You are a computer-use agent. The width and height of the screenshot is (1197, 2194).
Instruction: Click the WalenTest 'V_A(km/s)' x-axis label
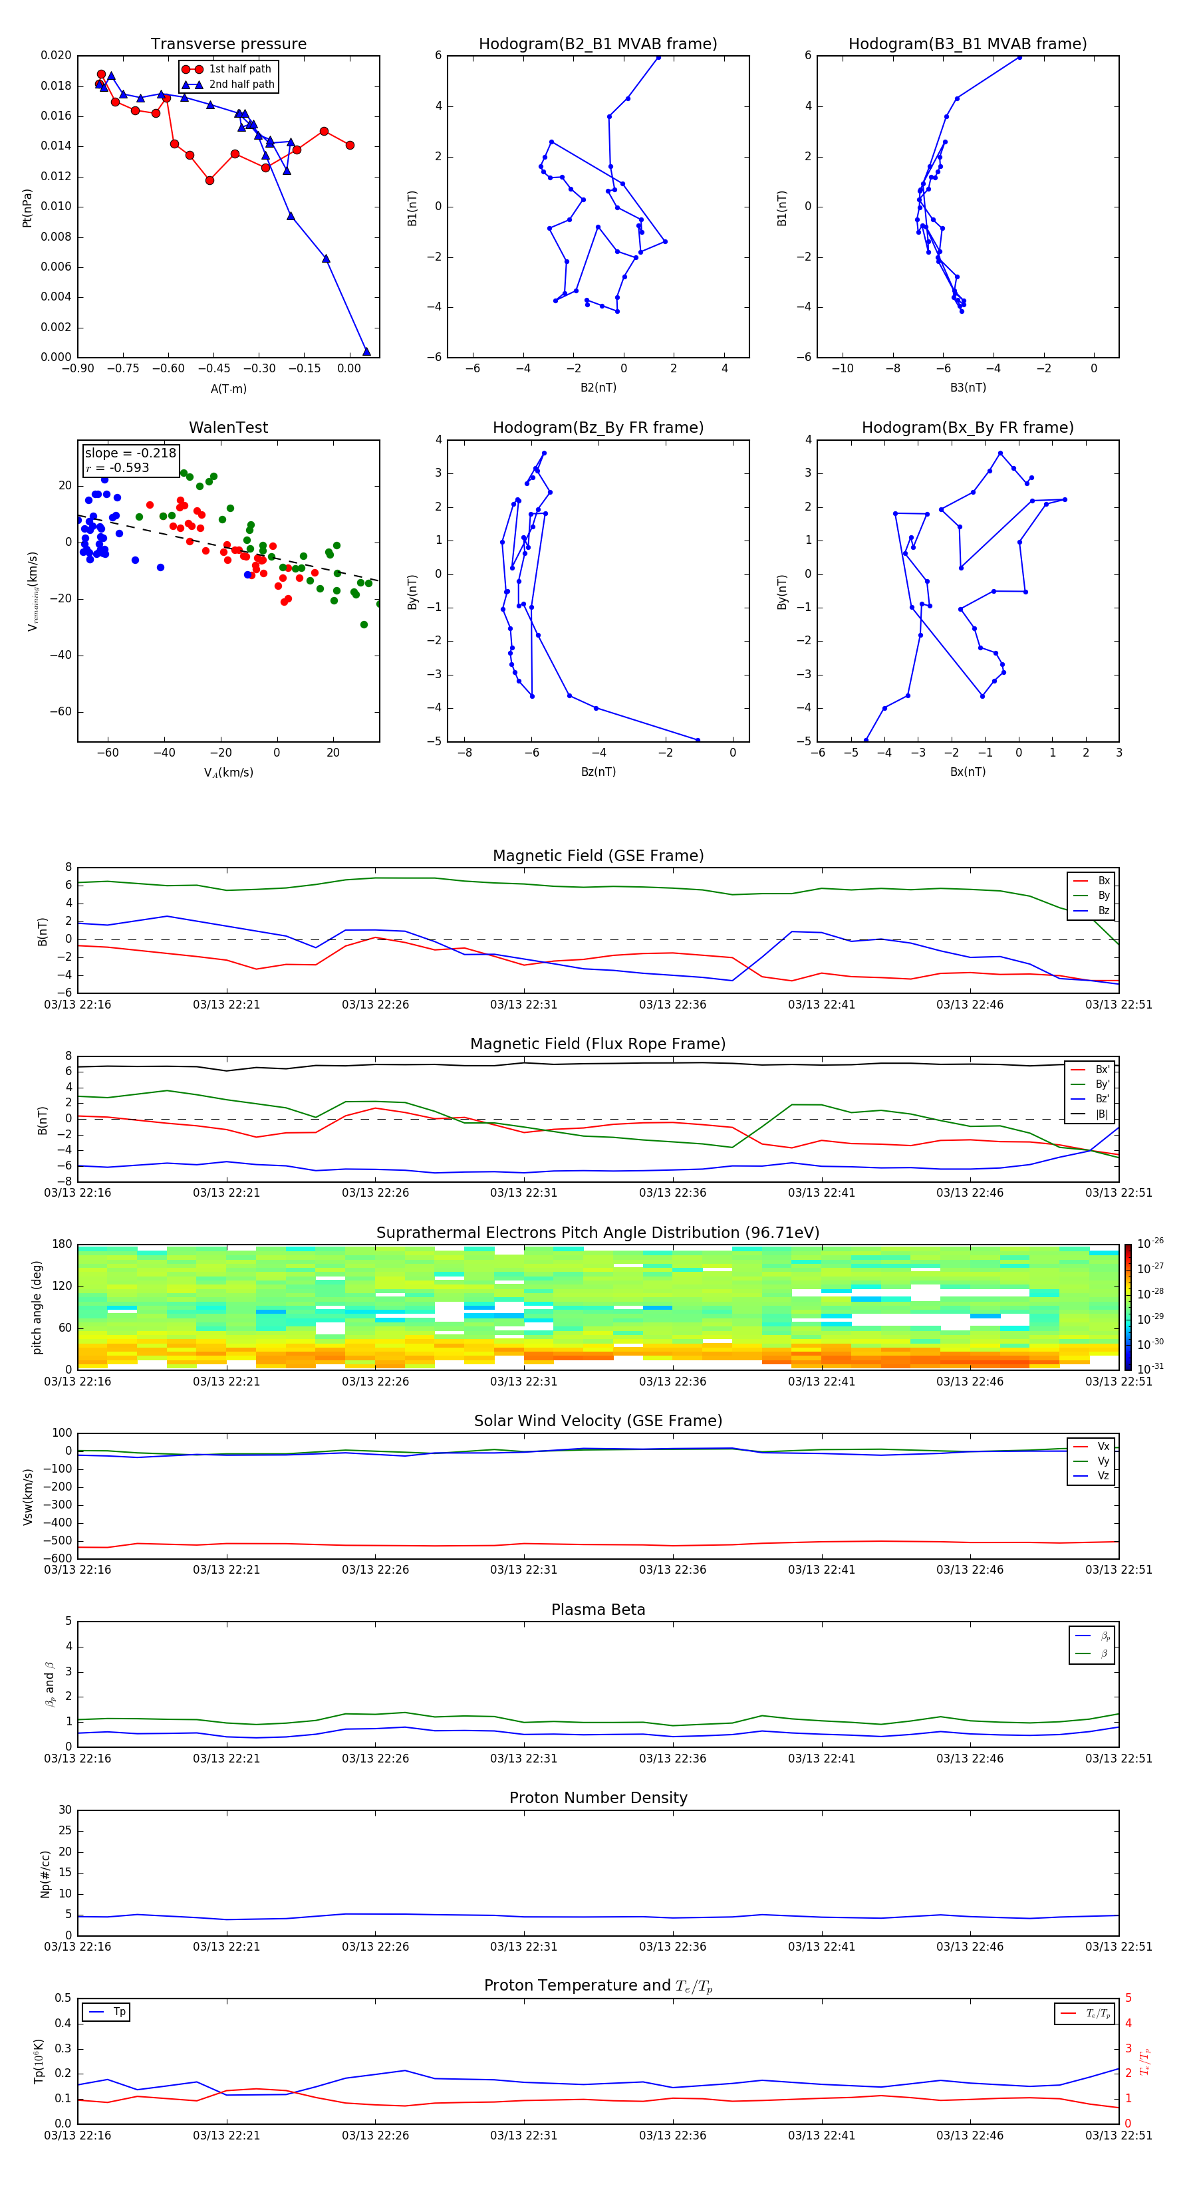click(x=228, y=773)
